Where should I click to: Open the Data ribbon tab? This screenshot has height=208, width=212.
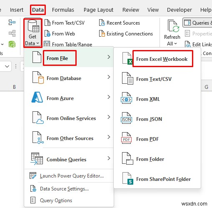pos(38,10)
